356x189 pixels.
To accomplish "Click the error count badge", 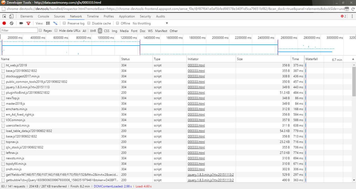I will [x=343, y=16].
